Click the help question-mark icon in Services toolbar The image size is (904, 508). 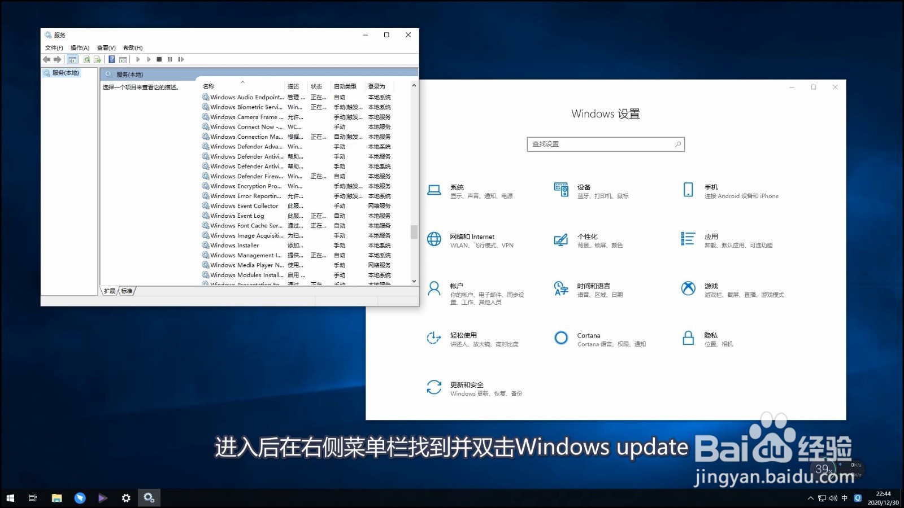point(111,59)
